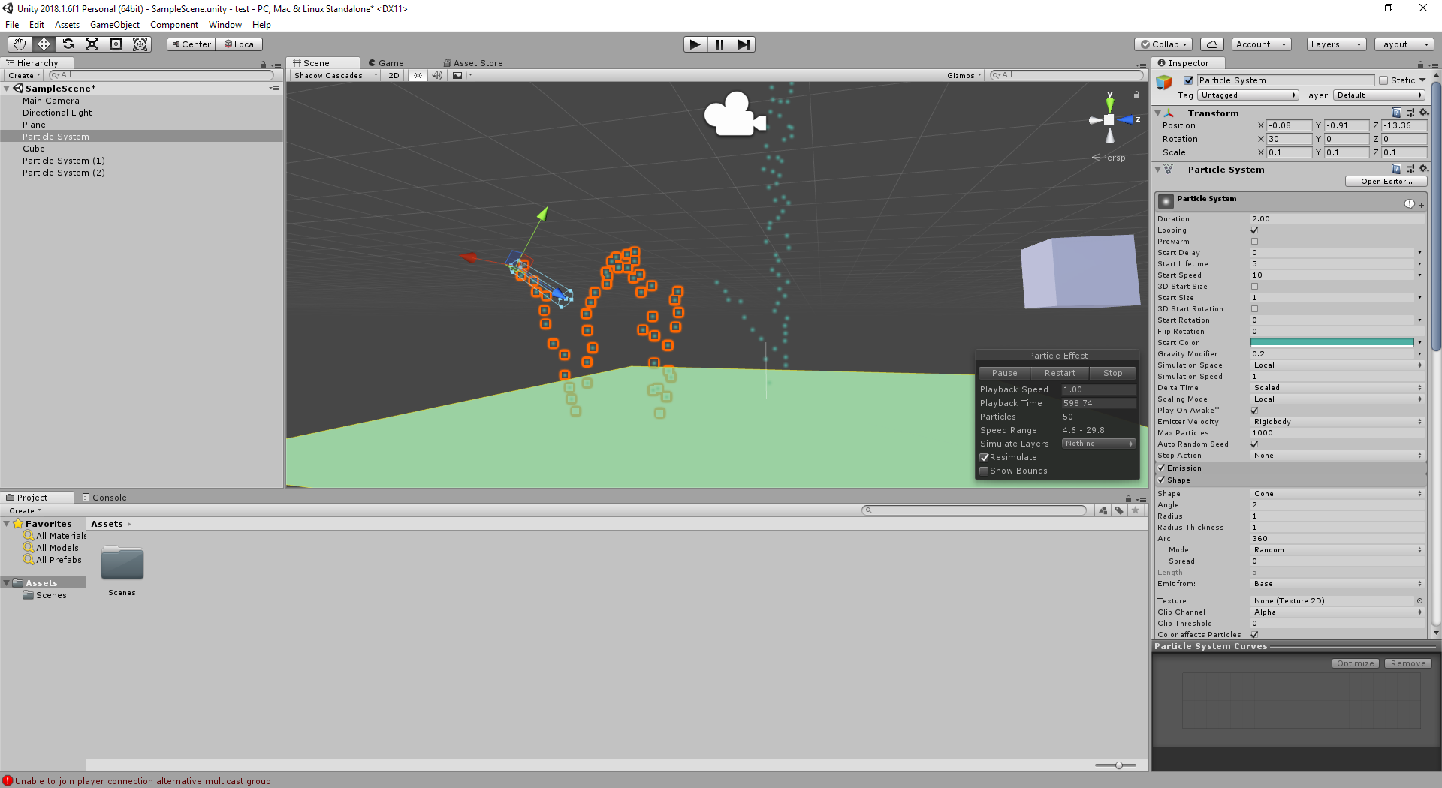Toggle Auto Random Seed checkbox

[x=1254, y=444]
